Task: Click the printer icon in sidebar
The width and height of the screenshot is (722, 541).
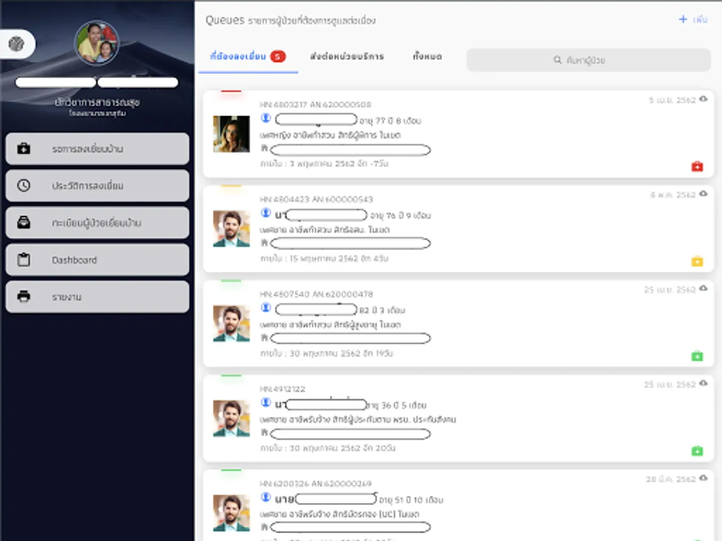Action: coord(23,297)
